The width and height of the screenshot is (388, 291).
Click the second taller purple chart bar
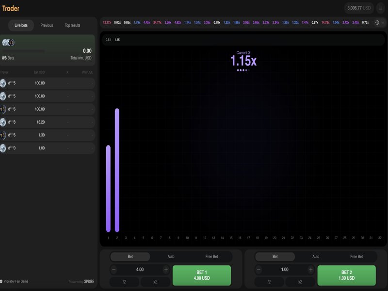pos(117,170)
